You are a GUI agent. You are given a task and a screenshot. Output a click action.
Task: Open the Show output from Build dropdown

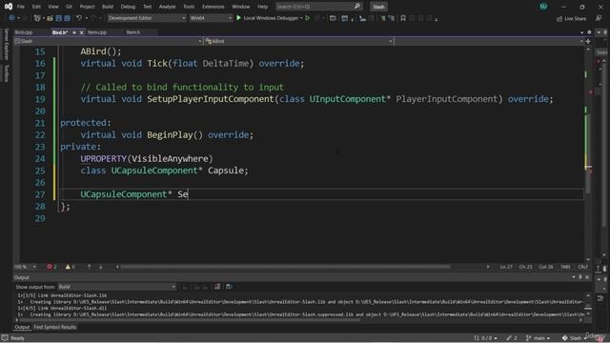click(x=116, y=287)
